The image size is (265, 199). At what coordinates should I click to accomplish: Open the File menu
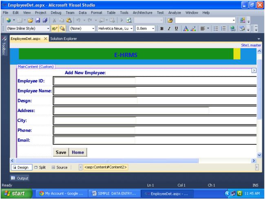pyautogui.click(x=5, y=13)
